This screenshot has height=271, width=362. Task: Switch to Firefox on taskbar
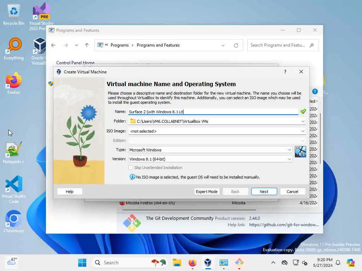[193, 263]
